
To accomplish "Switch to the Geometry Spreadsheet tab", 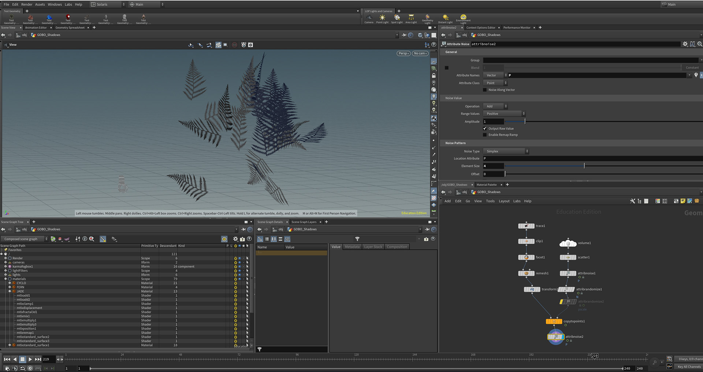I will pos(70,28).
